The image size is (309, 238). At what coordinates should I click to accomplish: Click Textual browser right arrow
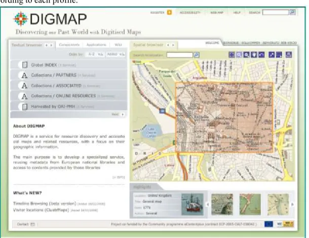tap(51, 45)
